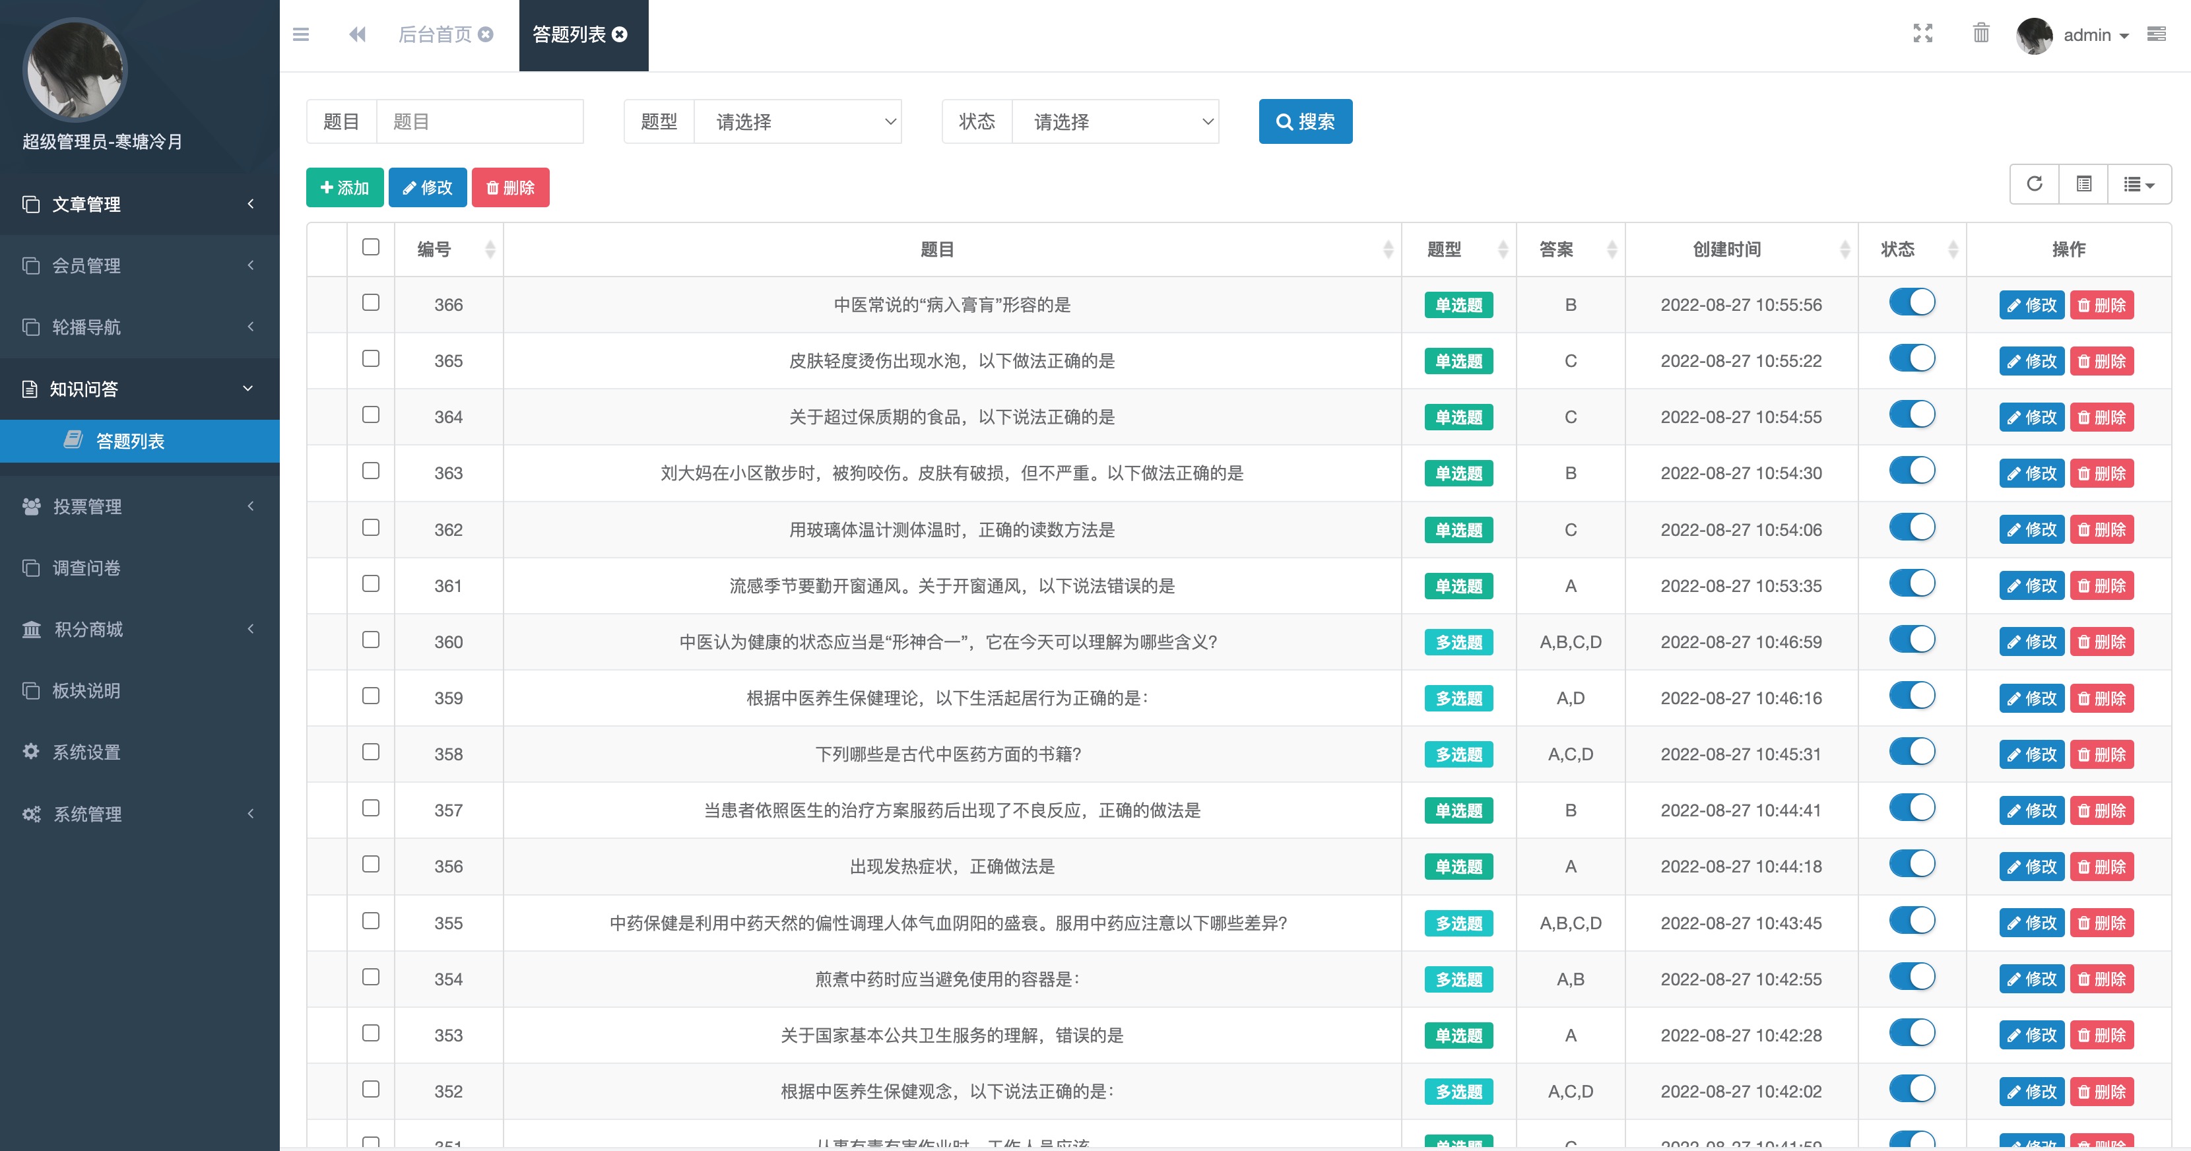Sort by 状态 column arrows
The height and width of the screenshot is (1151, 2191).
point(1953,250)
